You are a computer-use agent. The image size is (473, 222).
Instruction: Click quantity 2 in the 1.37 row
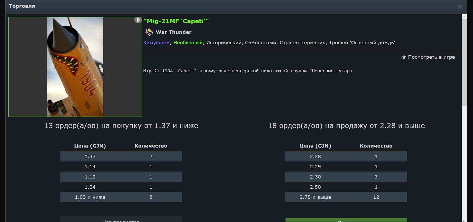[151, 157]
